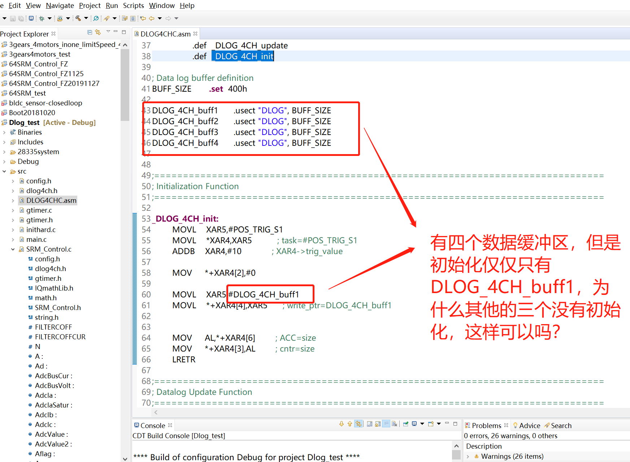The image size is (630, 462).
Task: Close the DLOG4CHC.asm editor tab
Action: coord(195,34)
